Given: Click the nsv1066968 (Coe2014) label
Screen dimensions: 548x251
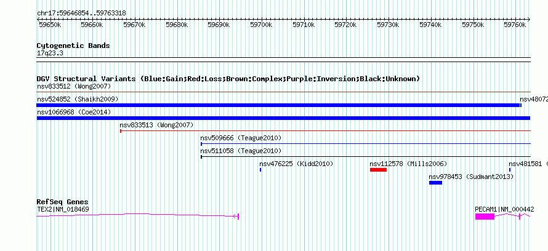Looking at the screenshot, I should point(74,112).
